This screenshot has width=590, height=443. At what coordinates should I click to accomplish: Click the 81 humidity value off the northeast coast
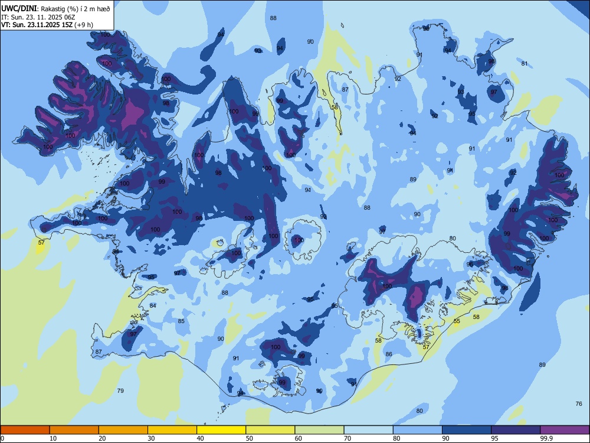pos(525,64)
